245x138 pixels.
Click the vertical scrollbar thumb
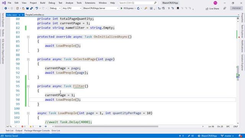pos(238,73)
